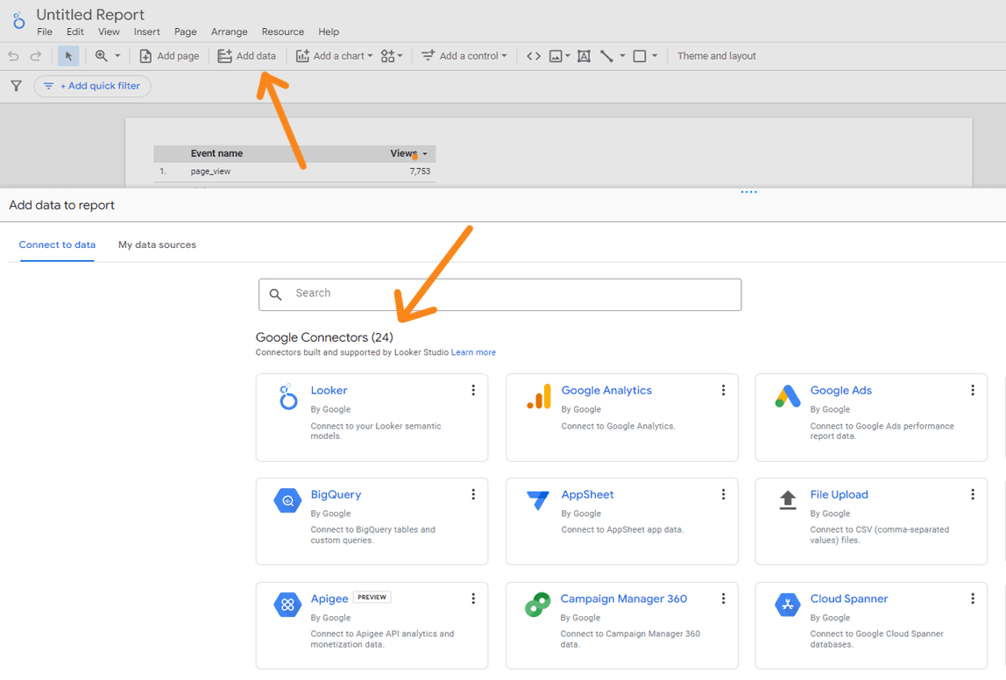The width and height of the screenshot is (1006, 680).
Task: Click the insert image icon
Action: (556, 56)
